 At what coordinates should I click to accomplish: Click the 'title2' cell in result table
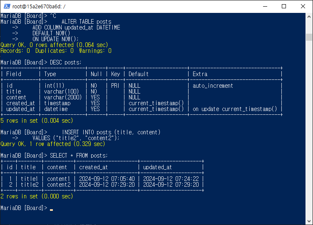[30, 185]
